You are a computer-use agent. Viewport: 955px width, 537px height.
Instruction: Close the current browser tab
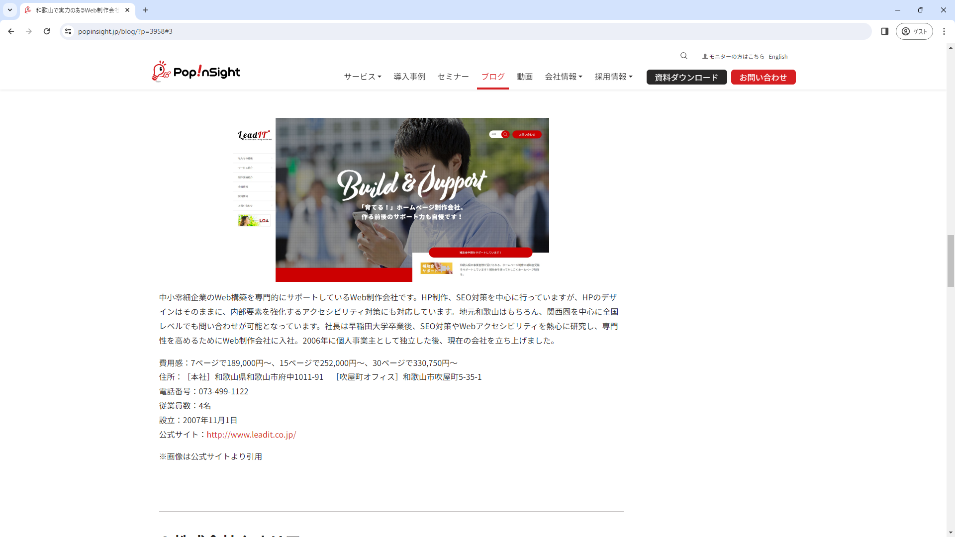point(127,10)
